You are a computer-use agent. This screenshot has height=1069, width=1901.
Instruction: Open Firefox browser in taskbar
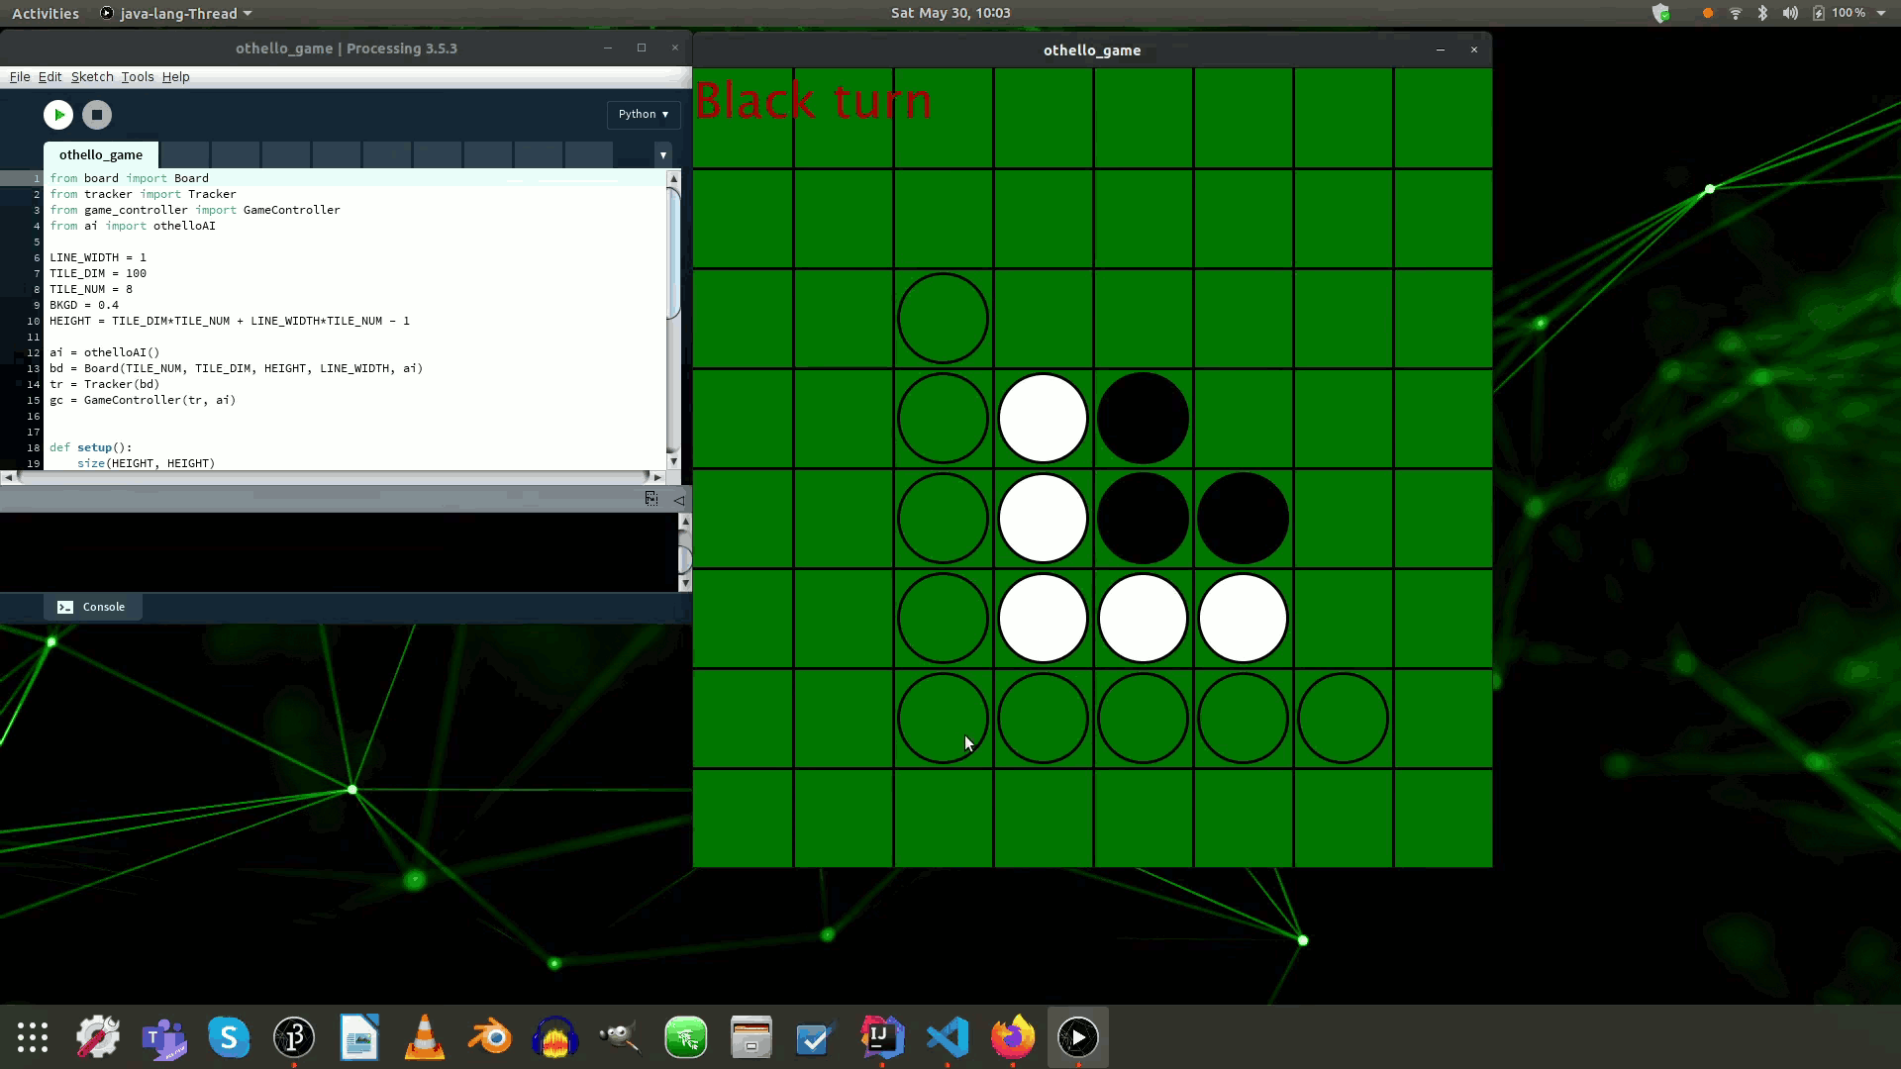(1011, 1036)
